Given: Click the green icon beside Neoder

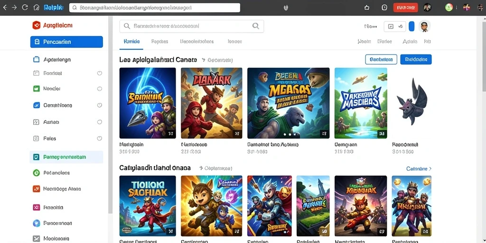Looking at the screenshot, I should pyautogui.click(x=36, y=89).
